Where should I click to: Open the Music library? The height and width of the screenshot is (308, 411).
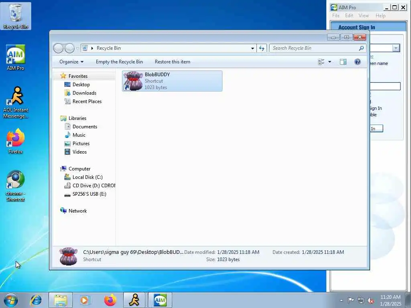click(x=79, y=135)
